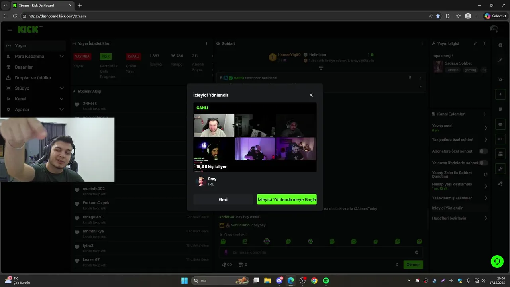This screenshot has width=510, height=287.
Task: Click the broadcast signal icon in the right rail
Action: [x=500, y=139]
